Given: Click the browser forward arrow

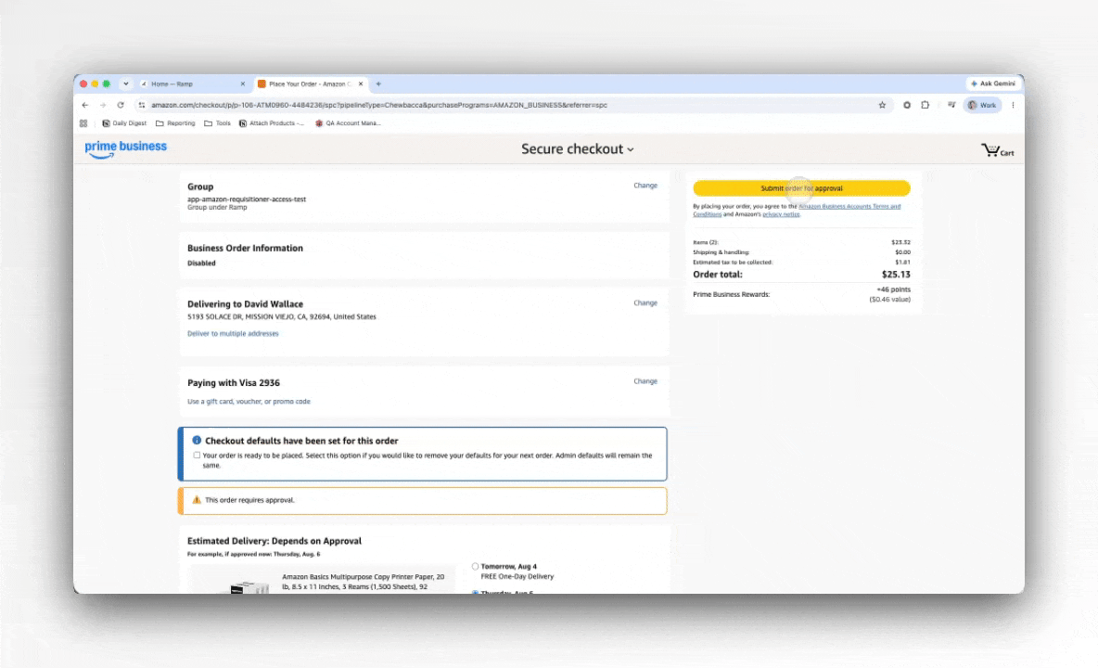Looking at the screenshot, I should pos(103,105).
